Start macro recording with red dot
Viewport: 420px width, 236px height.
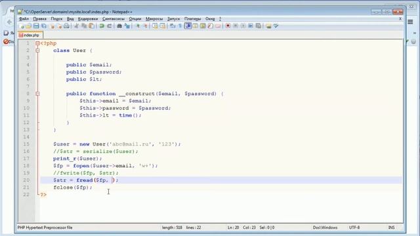(228, 26)
